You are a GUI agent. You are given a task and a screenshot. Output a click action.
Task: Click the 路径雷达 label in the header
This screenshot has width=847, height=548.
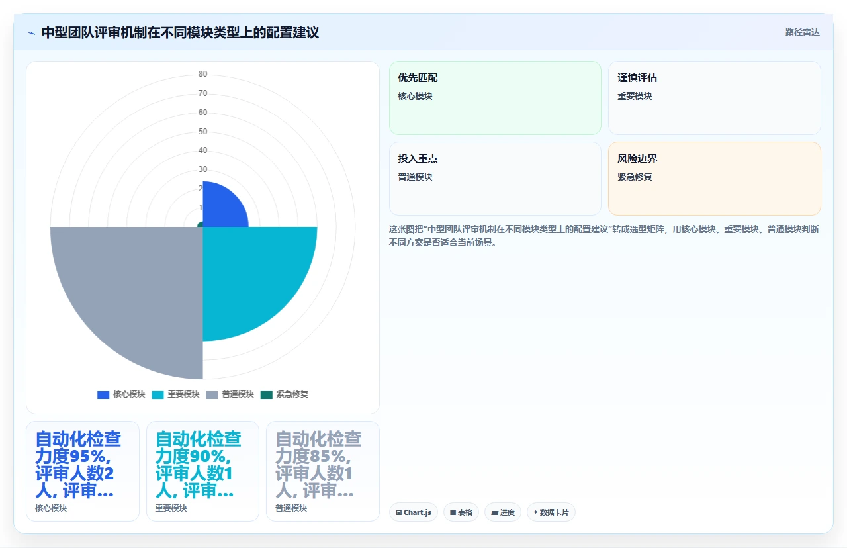pos(802,32)
